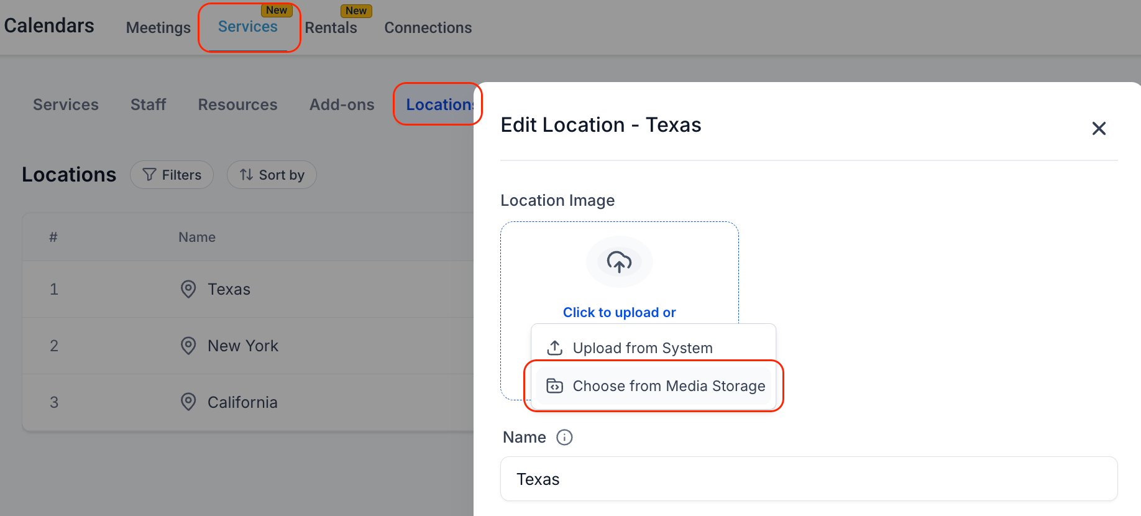Click the New badge above Services
Viewport: 1141px width, 516px height.
pos(277,10)
